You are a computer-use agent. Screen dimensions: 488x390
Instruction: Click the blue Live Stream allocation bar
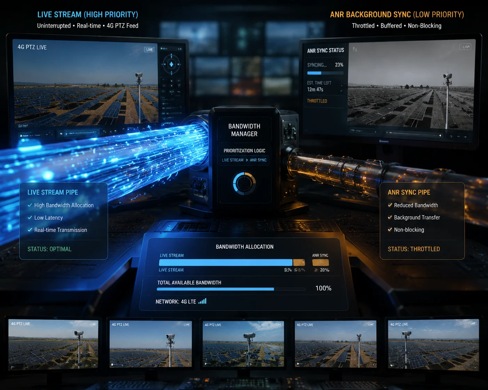[x=226, y=262]
